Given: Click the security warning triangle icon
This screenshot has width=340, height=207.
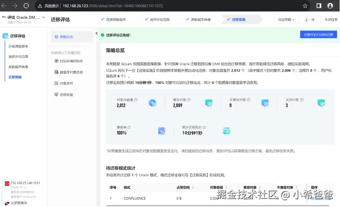Looking at the screenshot, I should coord(40,6).
